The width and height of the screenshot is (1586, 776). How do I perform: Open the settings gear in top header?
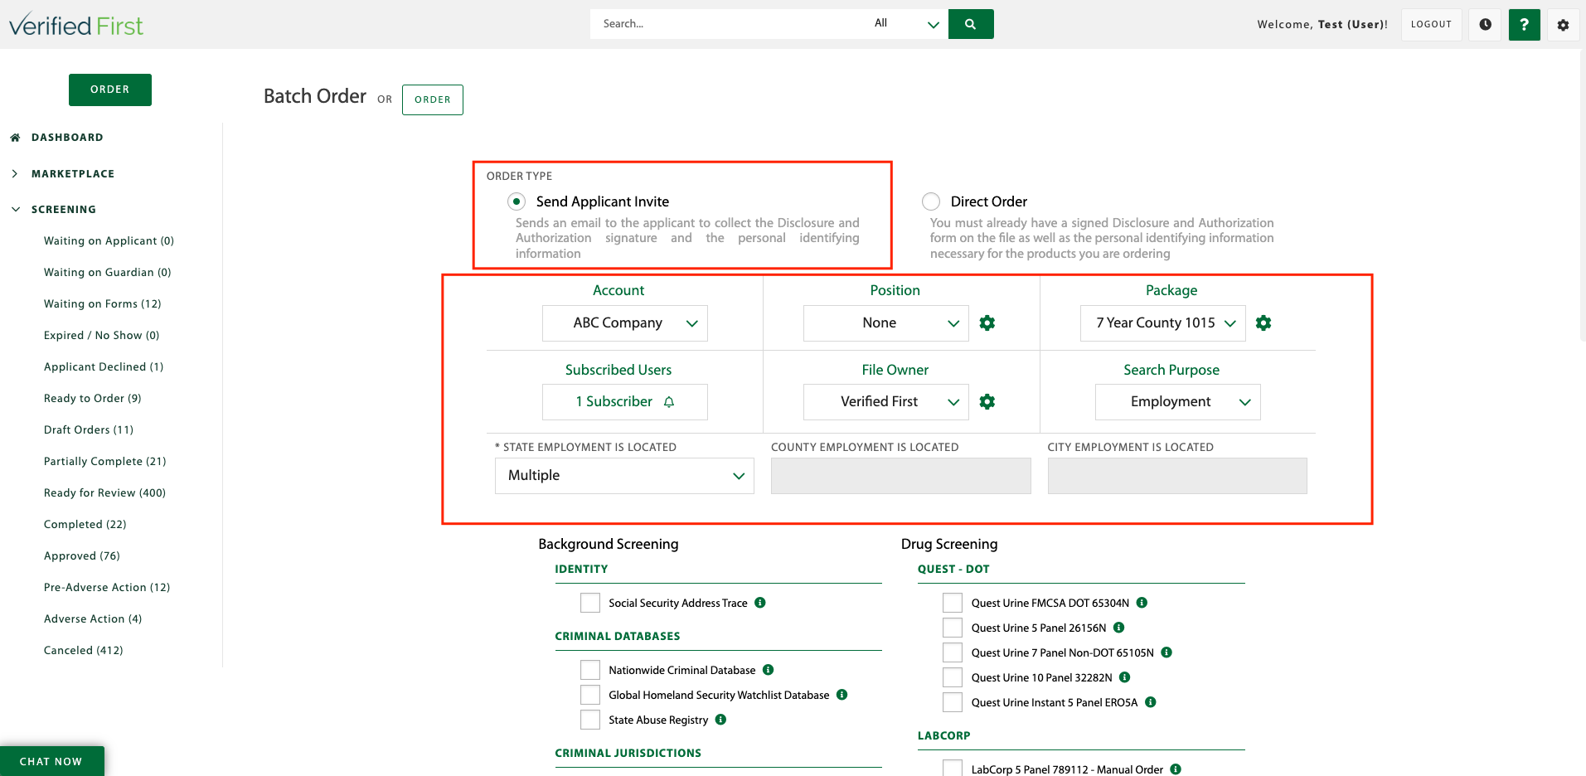(1563, 25)
